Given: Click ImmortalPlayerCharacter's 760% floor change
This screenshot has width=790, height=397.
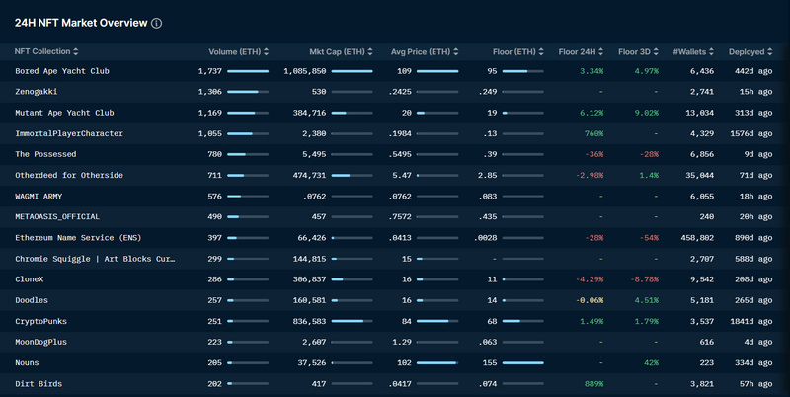Looking at the screenshot, I should [x=592, y=133].
